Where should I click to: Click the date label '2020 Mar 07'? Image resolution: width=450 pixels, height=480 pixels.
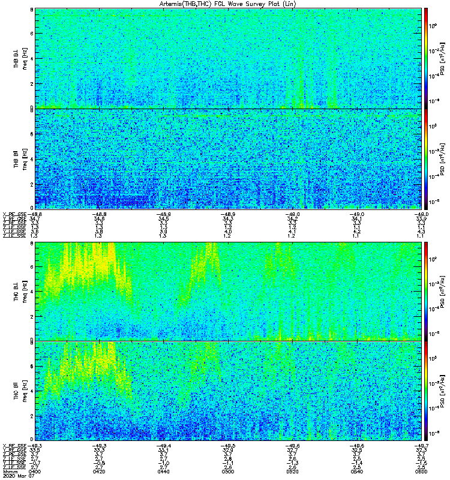coord(19,476)
